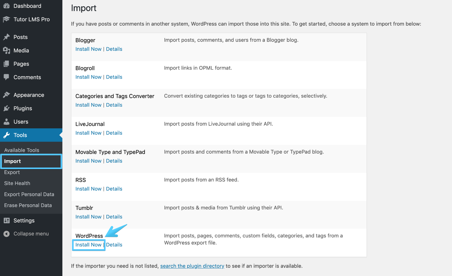Screen dimensions: 452x276
Task: Click the Tutor LMS Pro graduation cap icon
Action: pos(6,19)
